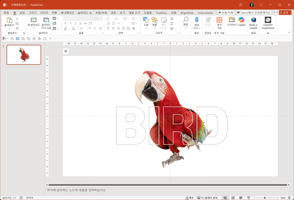Click the search magnifier in title bar
The height and width of the screenshot is (200, 294).
241,5
